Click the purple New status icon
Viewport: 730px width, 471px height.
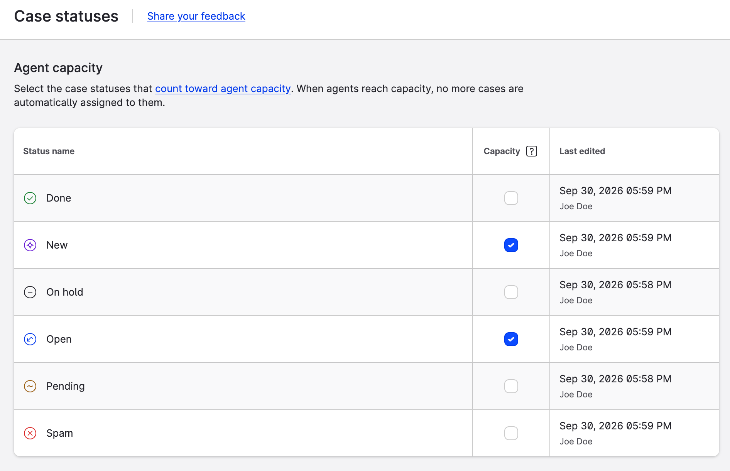(30, 245)
